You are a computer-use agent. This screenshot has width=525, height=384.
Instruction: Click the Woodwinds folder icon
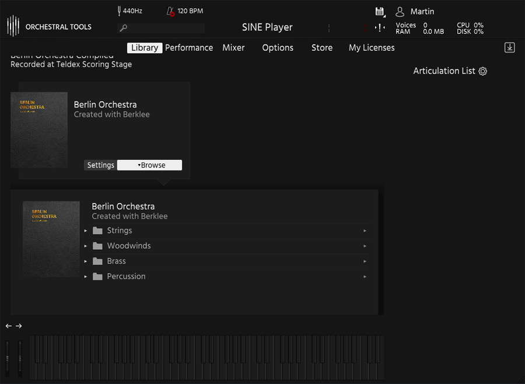pyautogui.click(x=97, y=246)
